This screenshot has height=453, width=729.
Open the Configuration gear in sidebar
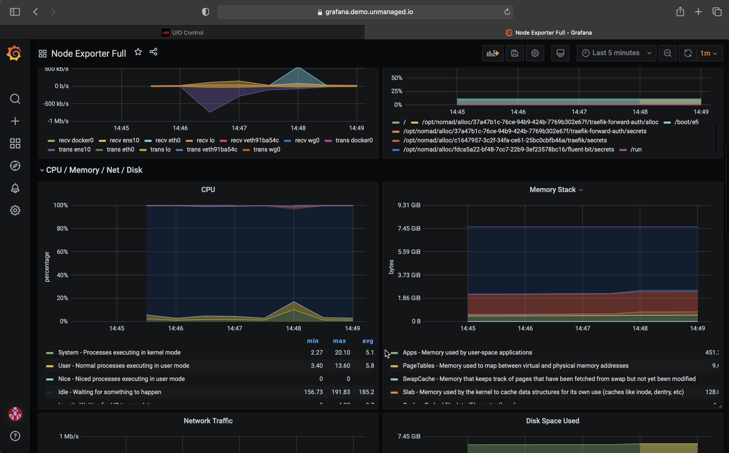(15, 210)
